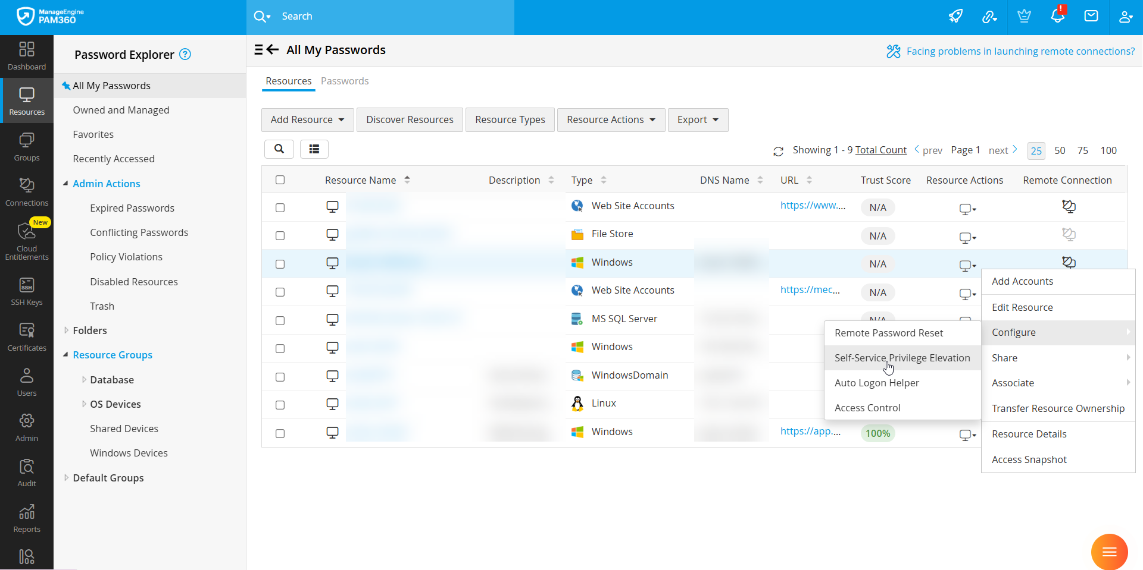1143x570 pixels.
Task: Open the Add Resource dropdown
Action: [x=307, y=120]
